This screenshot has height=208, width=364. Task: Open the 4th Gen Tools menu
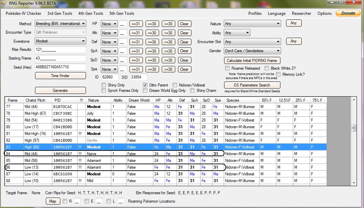(x=91, y=13)
